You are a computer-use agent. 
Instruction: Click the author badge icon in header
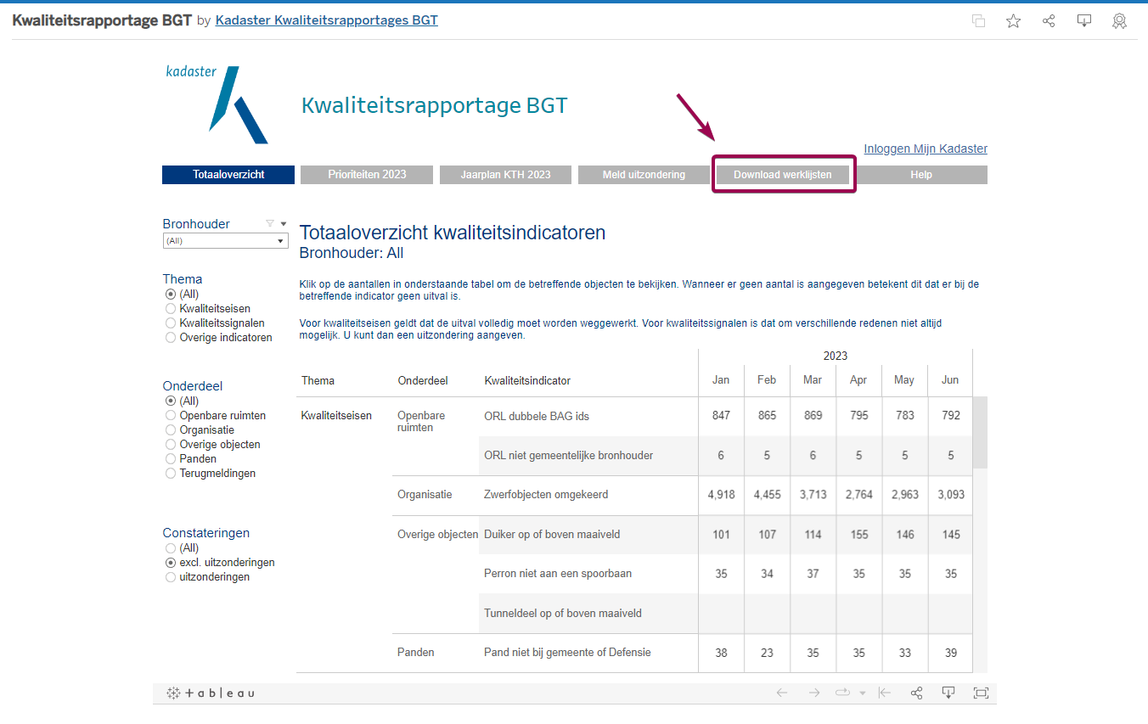tap(1120, 21)
